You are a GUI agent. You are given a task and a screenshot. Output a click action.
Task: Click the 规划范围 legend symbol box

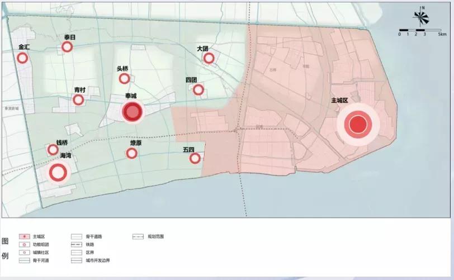(138, 236)
